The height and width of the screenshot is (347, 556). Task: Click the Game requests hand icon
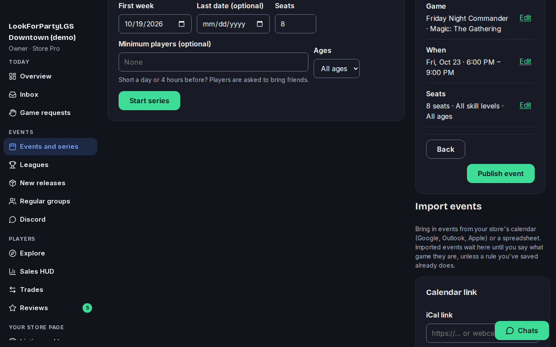pos(13,113)
